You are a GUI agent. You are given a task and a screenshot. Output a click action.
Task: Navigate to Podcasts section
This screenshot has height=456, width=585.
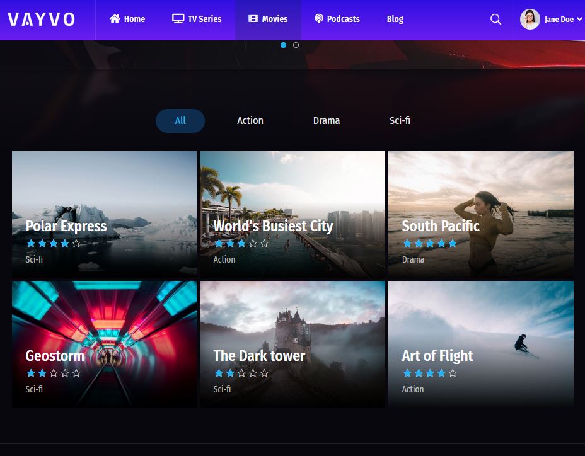337,19
